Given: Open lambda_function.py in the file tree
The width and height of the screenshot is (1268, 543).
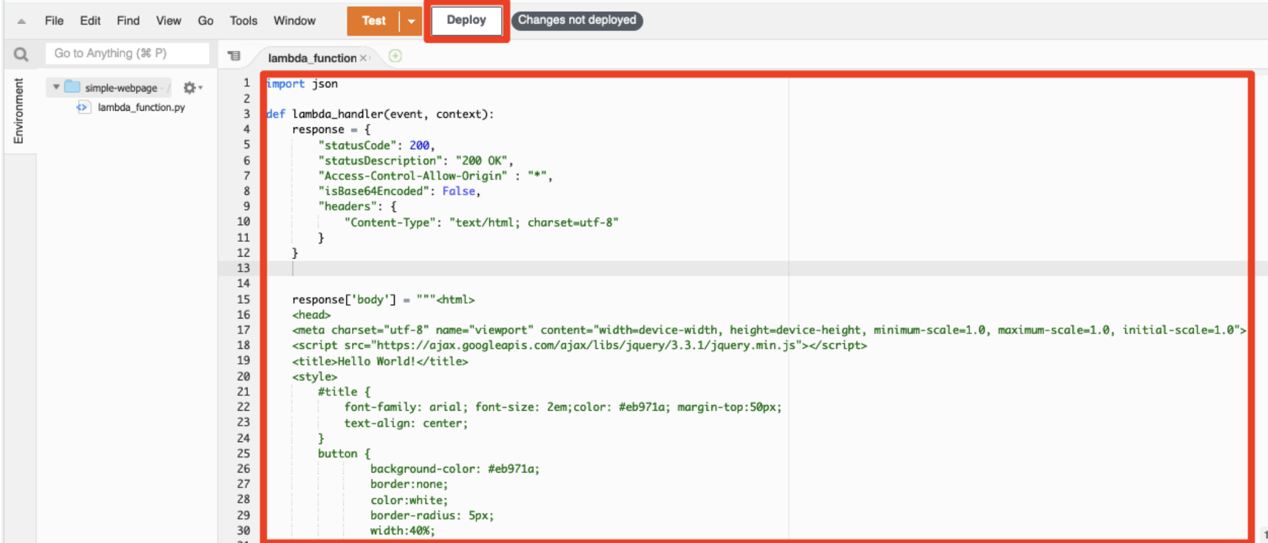Looking at the screenshot, I should pyautogui.click(x=141, y=107).
